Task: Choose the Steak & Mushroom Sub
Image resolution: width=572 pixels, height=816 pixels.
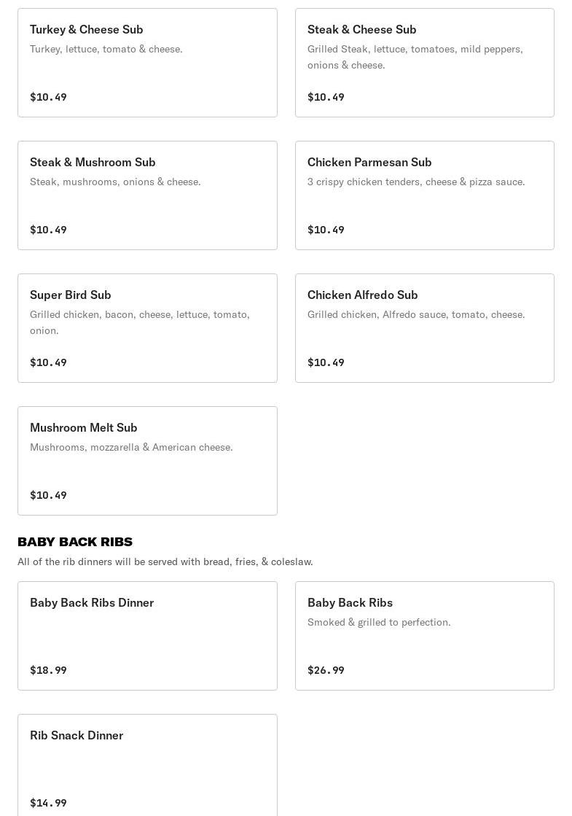Action: click(x=147, y=195)
